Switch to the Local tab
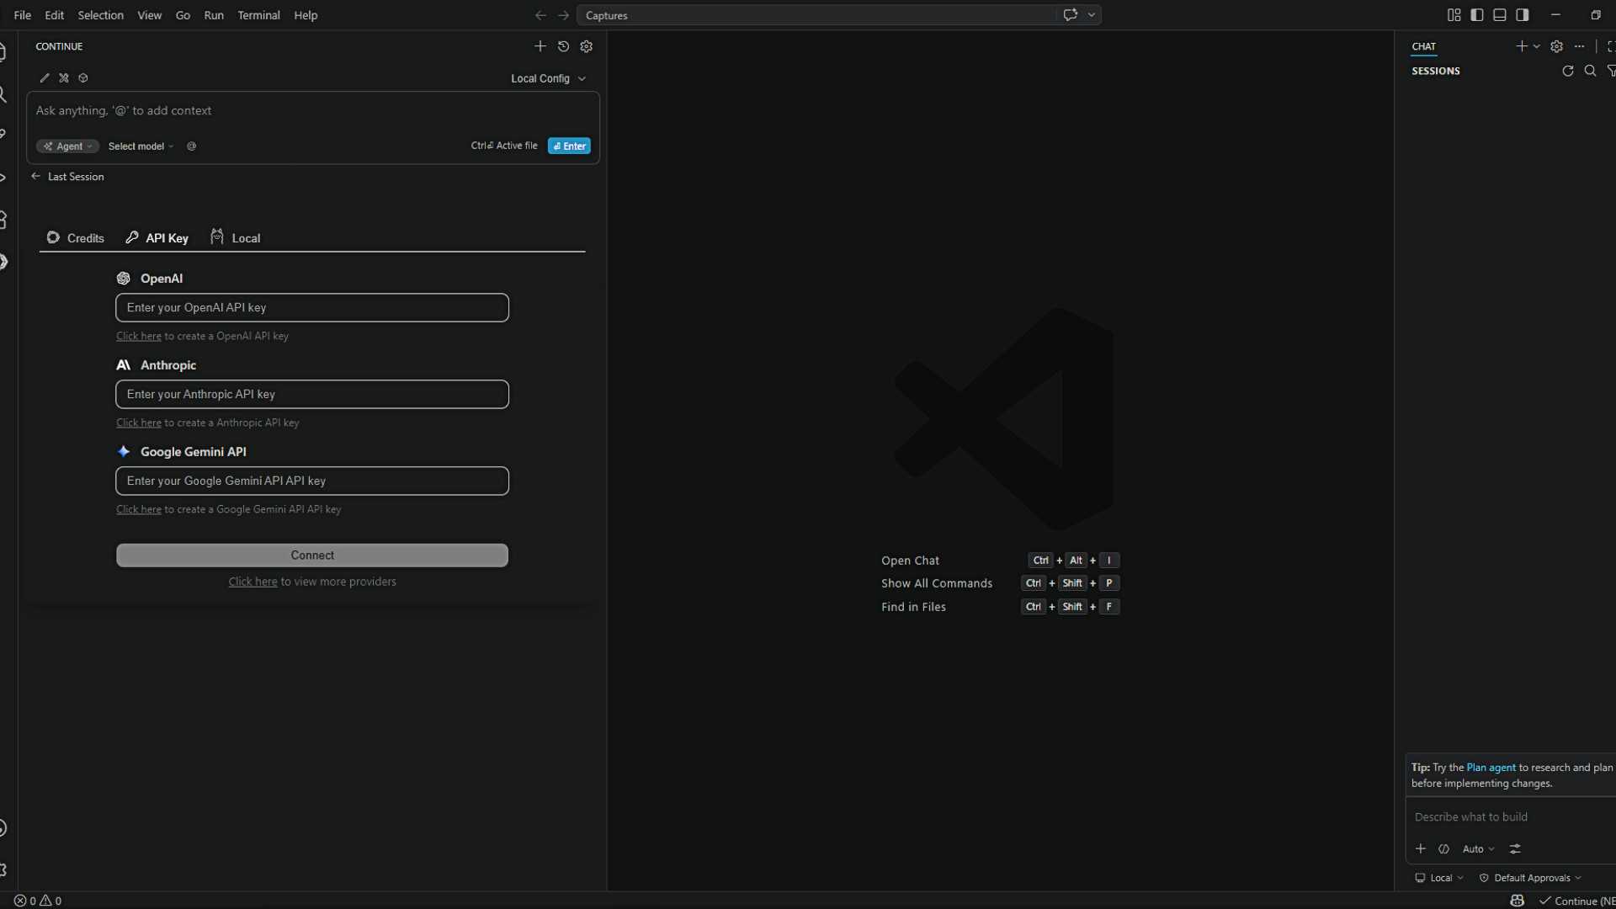The height and width of the screenshot is (909, 1616). click(236, 238)
